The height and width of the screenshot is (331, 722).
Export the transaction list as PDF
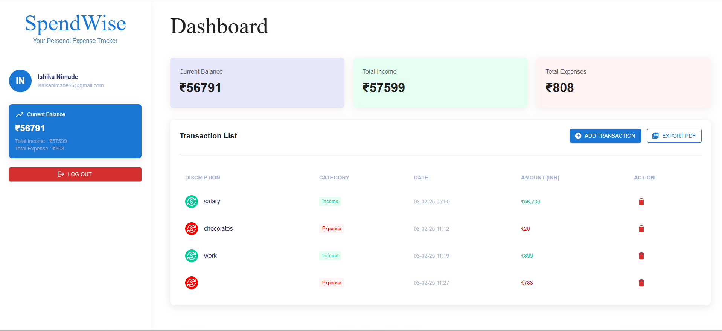click(674, 136)
